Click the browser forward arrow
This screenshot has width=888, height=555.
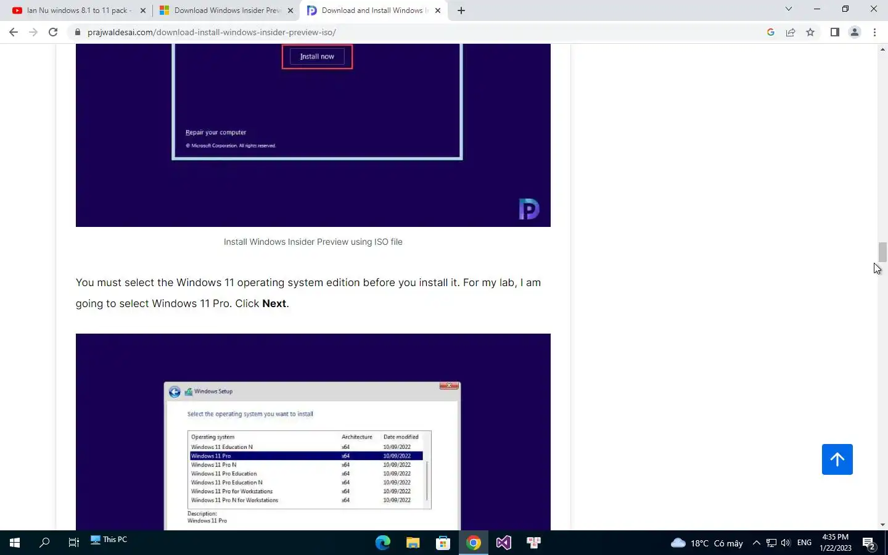pos(33,32)
